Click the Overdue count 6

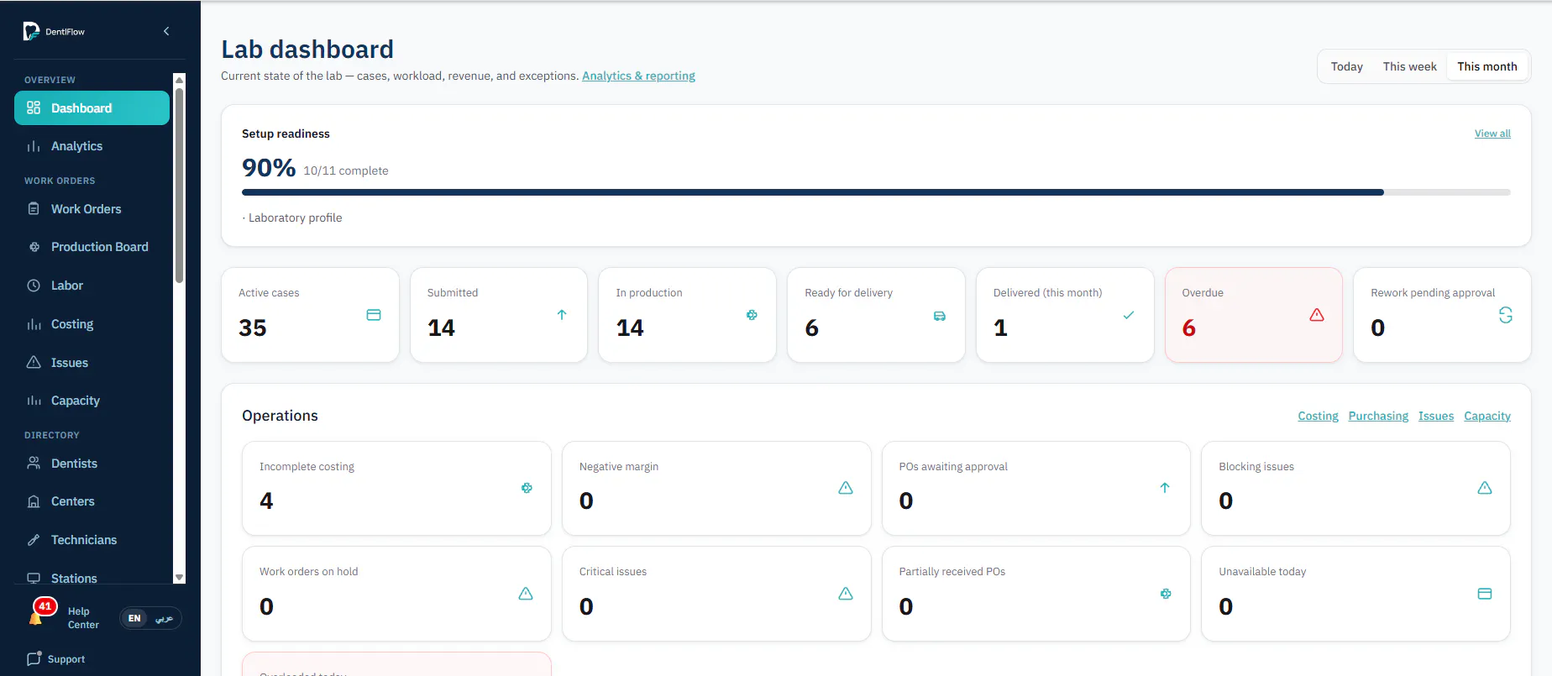1188,328
